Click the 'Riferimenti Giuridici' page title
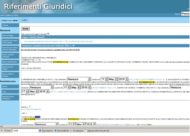Screen dimensions: 190x136 pyautogui.click(x=38, y=6)
